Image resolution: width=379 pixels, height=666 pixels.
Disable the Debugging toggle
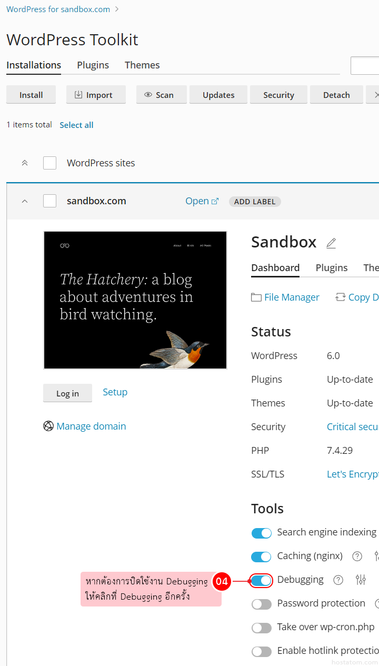click(x=262, y=580)
